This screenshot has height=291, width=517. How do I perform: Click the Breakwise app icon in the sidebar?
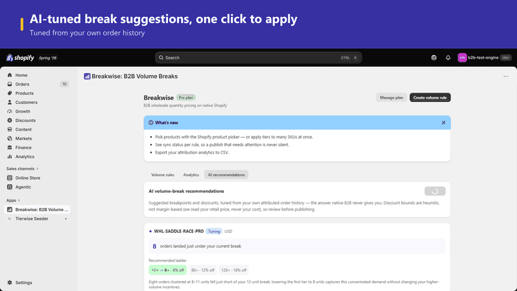click(x=9, y=209)
